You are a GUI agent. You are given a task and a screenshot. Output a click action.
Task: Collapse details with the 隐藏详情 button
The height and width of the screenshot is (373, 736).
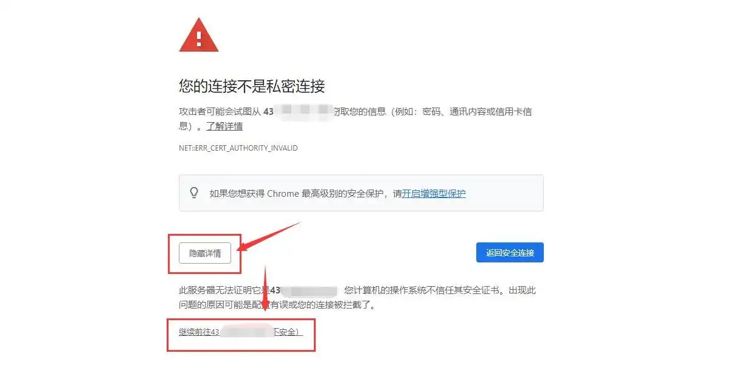(205, 253)
